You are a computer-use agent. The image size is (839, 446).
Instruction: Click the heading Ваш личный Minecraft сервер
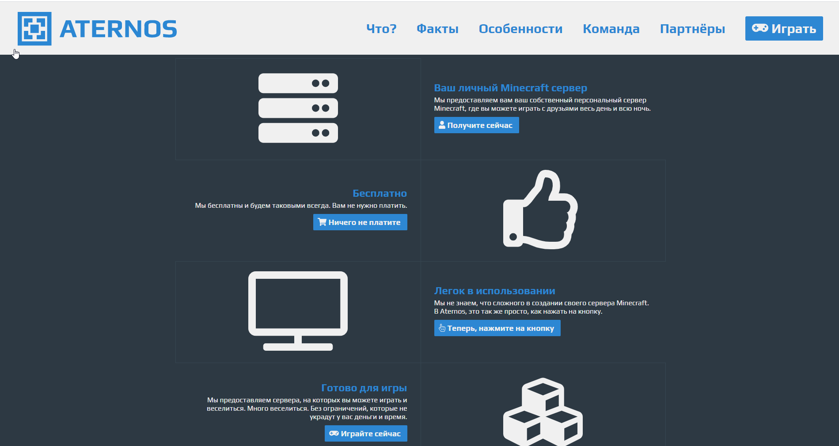(510, 88)
